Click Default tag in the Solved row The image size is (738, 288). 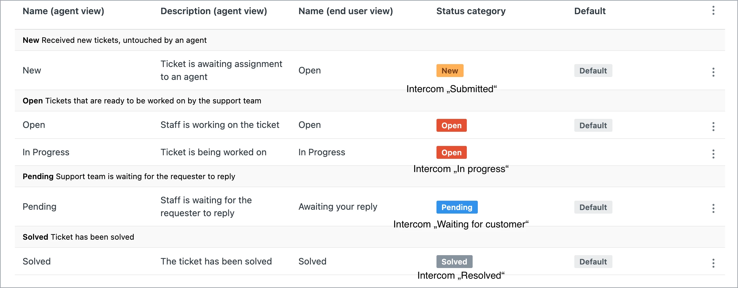point(593,262)
